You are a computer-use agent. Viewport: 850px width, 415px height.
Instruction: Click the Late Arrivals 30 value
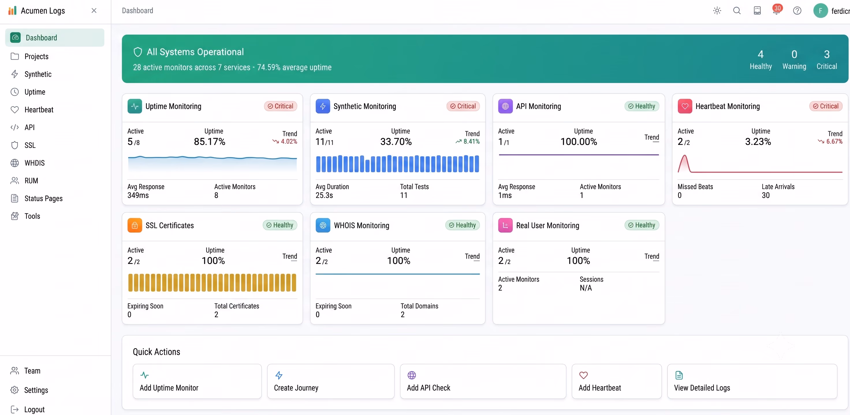pos(765,195)
